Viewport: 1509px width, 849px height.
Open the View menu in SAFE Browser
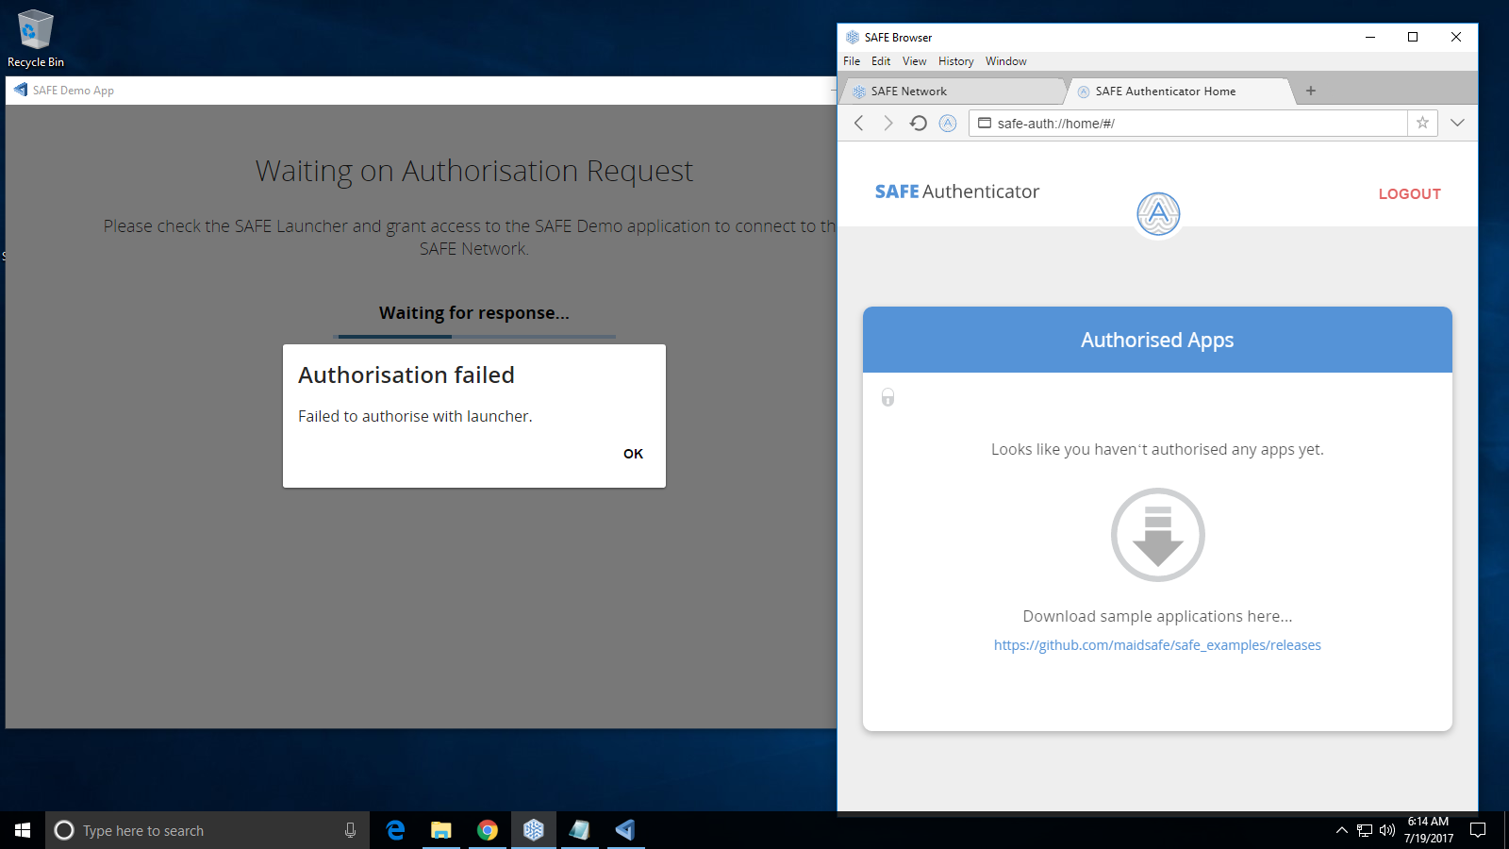(x=914, y=61)
